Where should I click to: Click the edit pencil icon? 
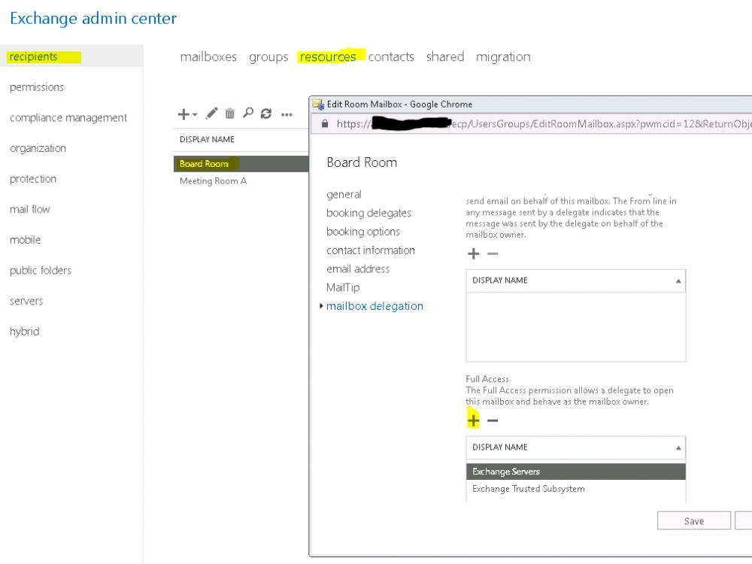211,114
